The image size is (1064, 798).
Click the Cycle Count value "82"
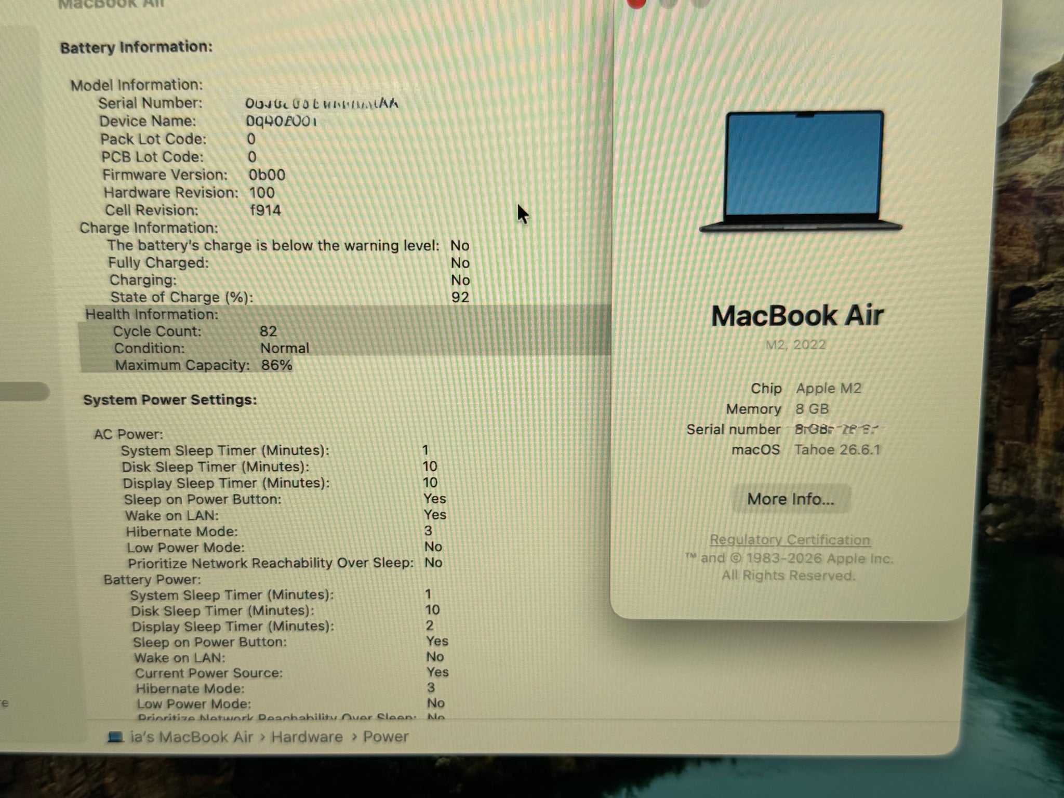(268, 331)
